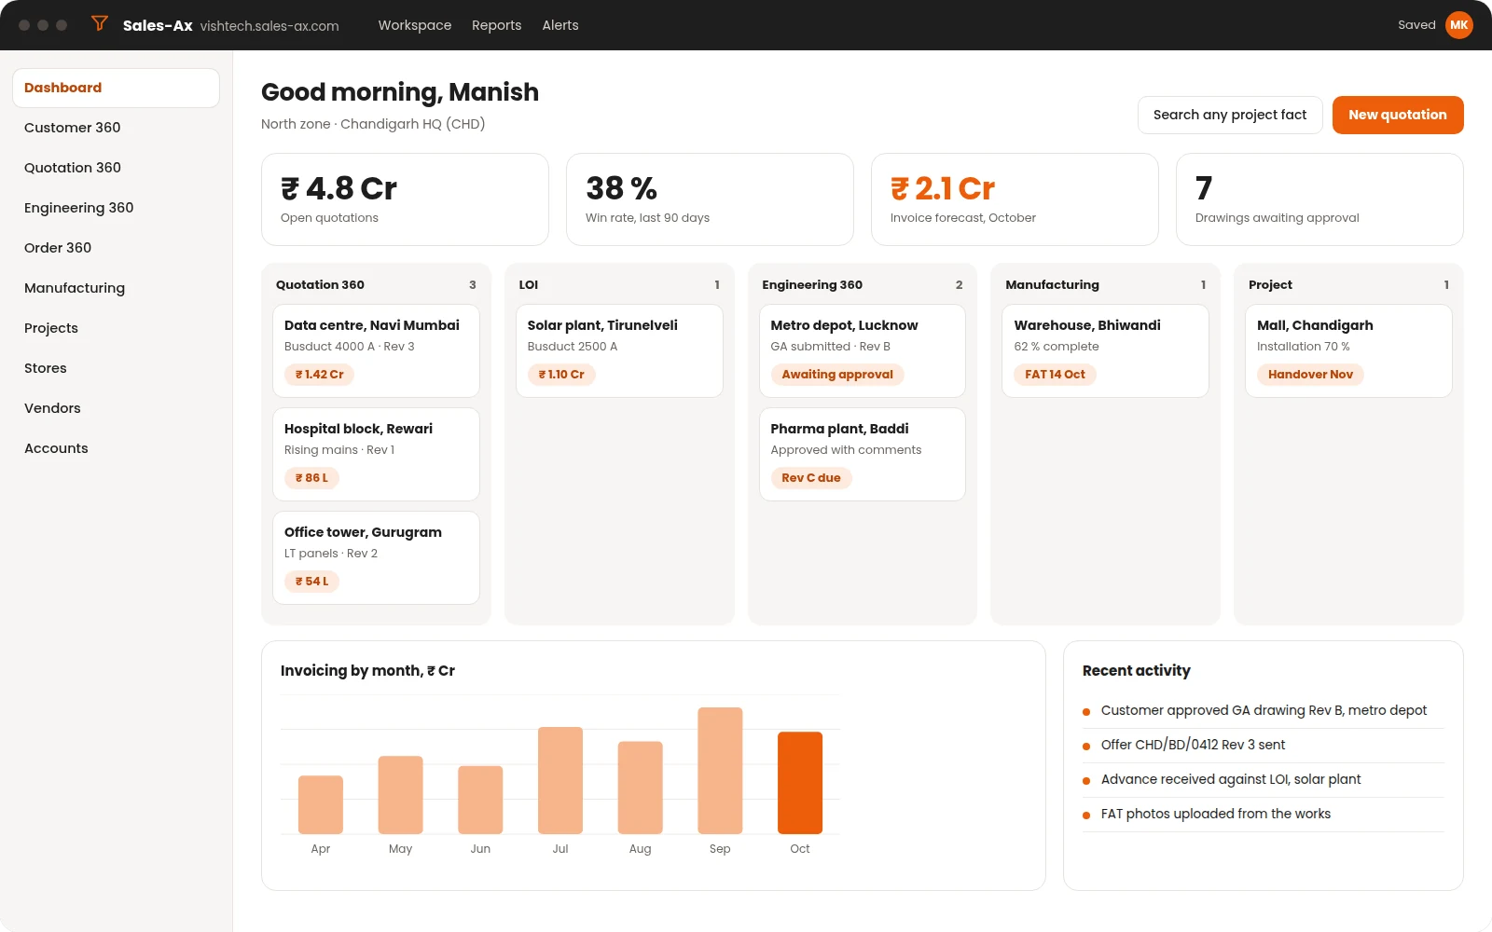Open activity Advance received against LOI
This screenshot has width=1492, height=932.
pos(1264,780)
